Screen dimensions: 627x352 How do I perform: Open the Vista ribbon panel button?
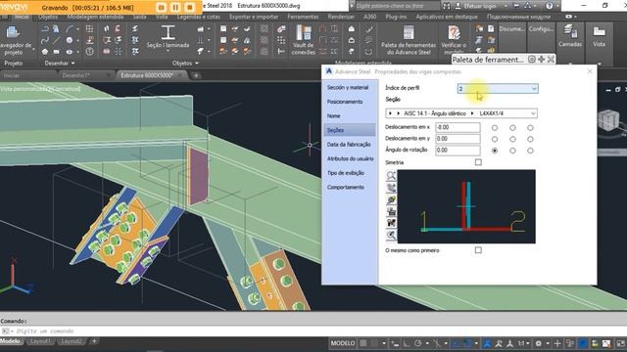click(599, 36)
